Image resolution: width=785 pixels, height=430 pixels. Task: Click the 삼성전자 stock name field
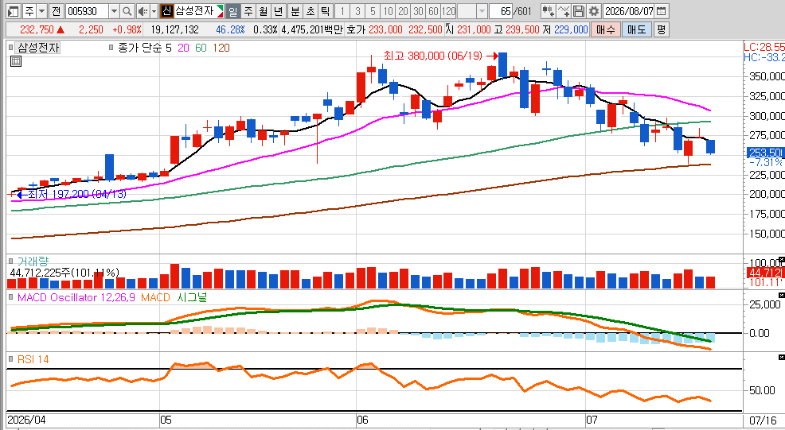pyautogui.click(x=194, y=11)
